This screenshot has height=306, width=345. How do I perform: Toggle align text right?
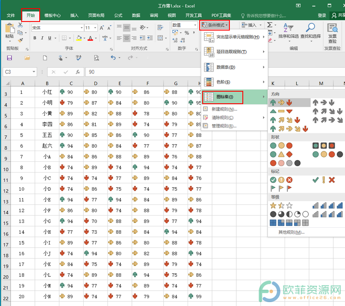[134, 38]
